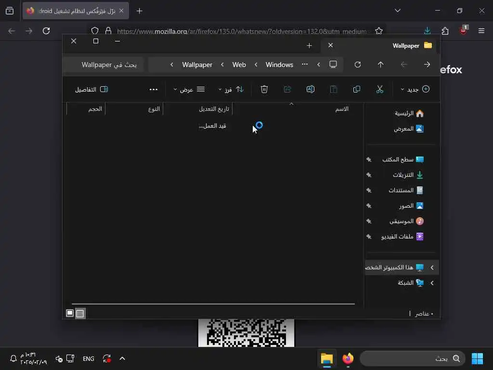Screen dimensions: 493x370
Task: Click Firefox tracking protection shield icon
Action: click(x=95, y=31)
